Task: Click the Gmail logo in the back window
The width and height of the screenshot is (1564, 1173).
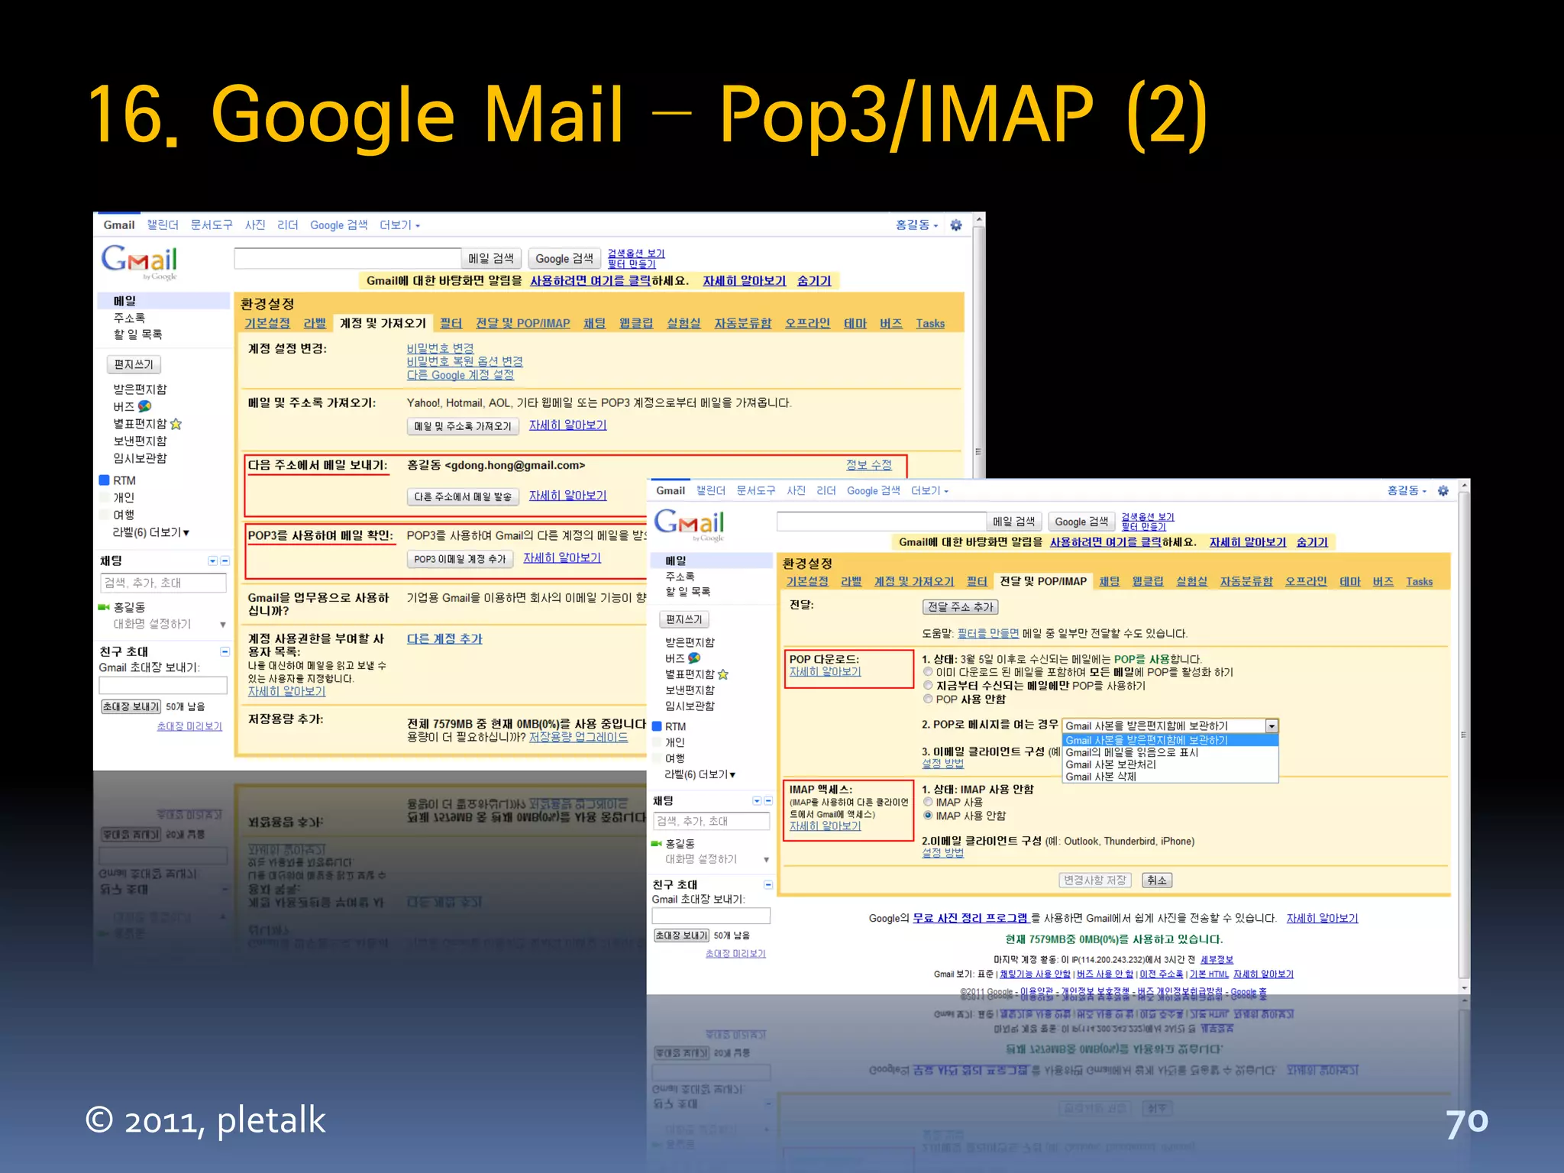Action: 140,261
